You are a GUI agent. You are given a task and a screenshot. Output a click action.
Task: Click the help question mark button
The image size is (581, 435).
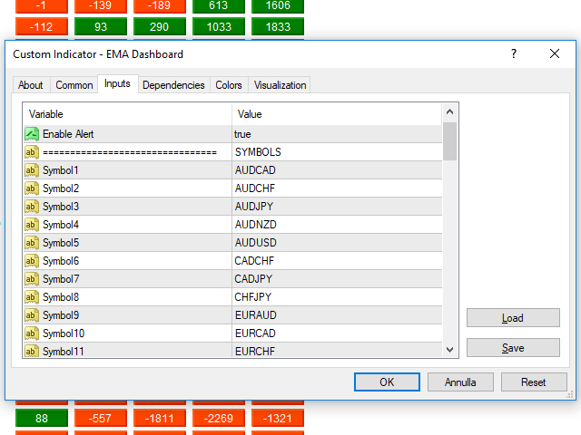tap(513, 54)
